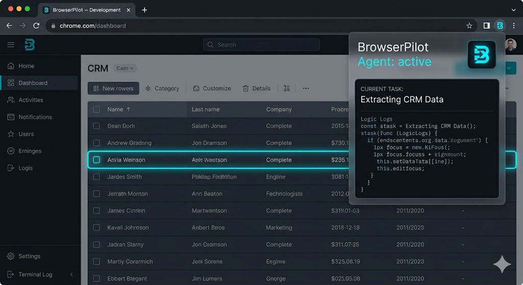The image size is (523, 285).
Task: Click the browser forward arrow
Action: (22, 25)
